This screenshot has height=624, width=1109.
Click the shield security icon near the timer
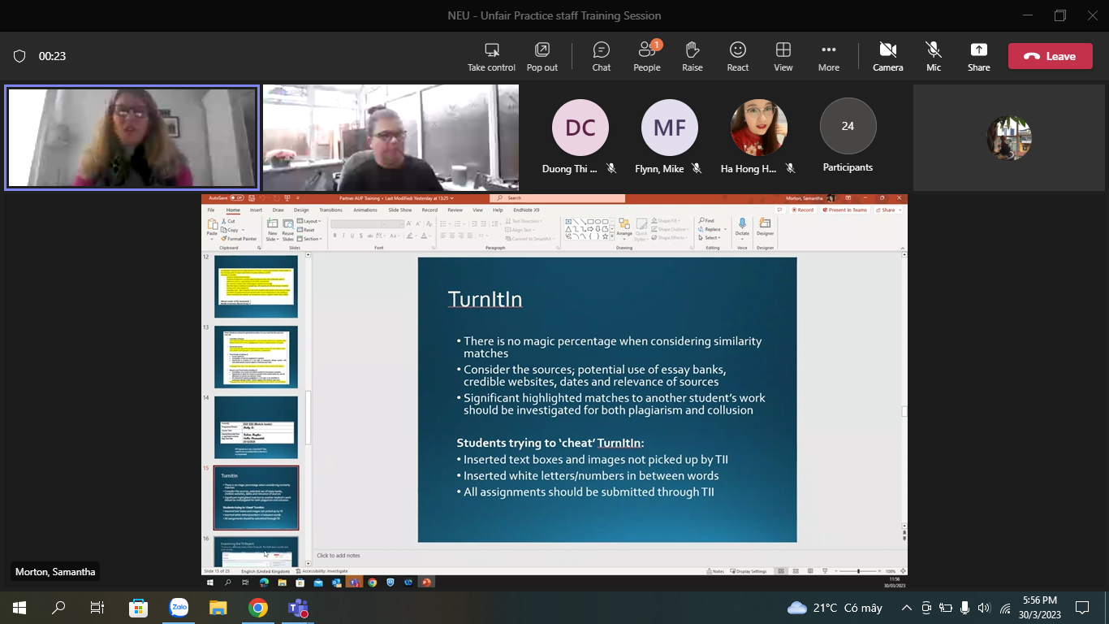point(19,56)
